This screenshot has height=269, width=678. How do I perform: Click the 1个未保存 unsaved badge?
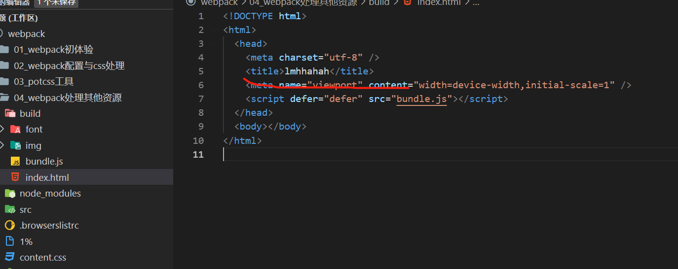(56, 2)
